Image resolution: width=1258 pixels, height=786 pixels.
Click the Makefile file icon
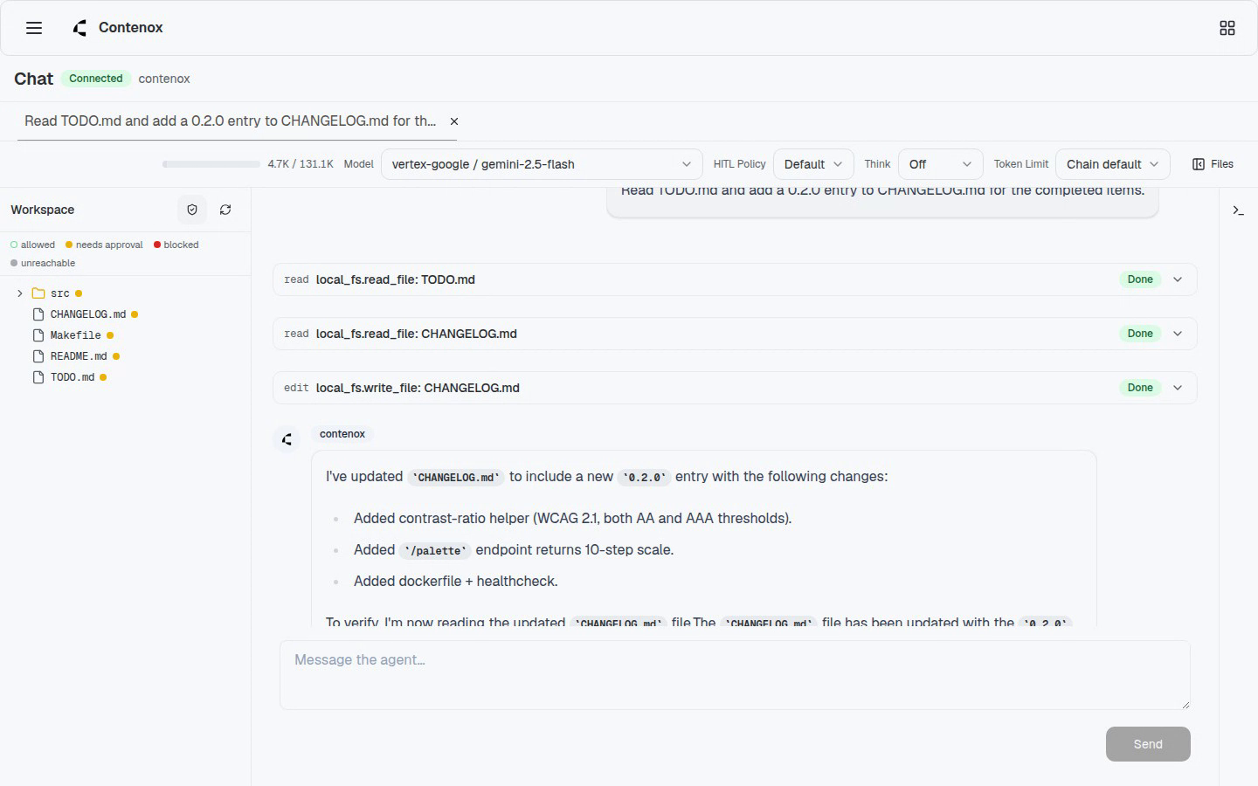[x=38, y=335]
